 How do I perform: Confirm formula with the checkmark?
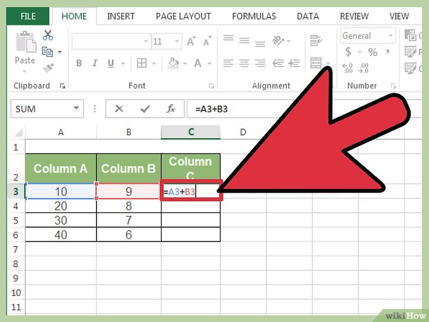145,109
